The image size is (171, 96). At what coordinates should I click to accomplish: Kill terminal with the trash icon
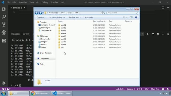158,34
